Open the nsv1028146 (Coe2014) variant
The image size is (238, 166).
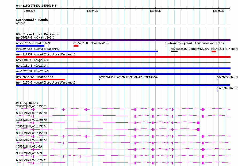pos(123,68)
